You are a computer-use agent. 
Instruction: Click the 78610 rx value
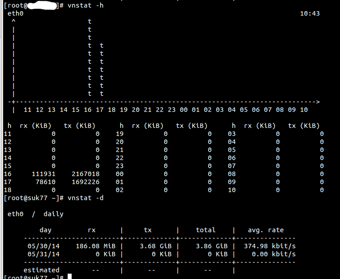[x=45, y=181]
